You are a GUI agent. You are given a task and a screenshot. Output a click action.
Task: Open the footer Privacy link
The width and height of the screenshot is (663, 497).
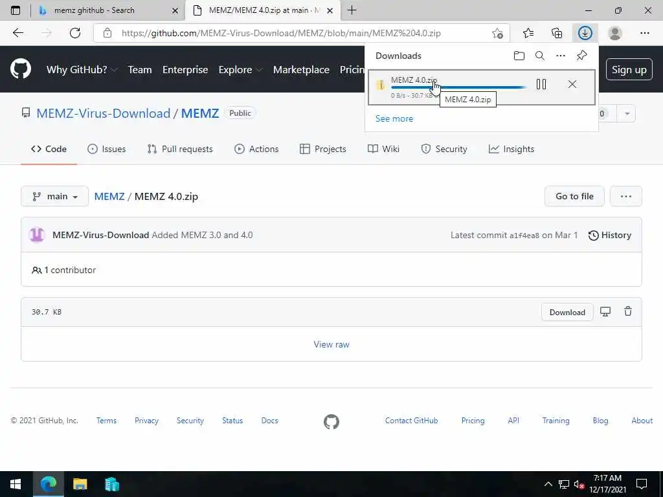click(146, 421)
